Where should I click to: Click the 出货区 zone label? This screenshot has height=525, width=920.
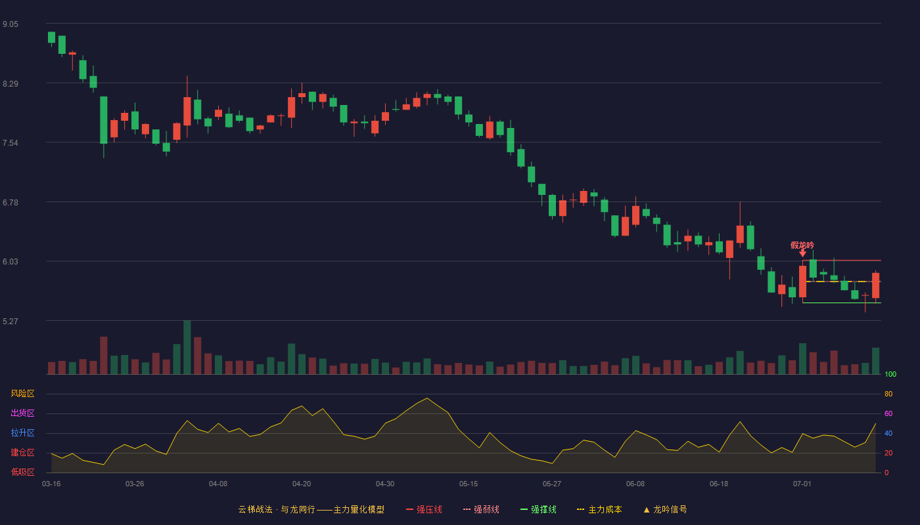pyautogui.click(x=22, y=413)
